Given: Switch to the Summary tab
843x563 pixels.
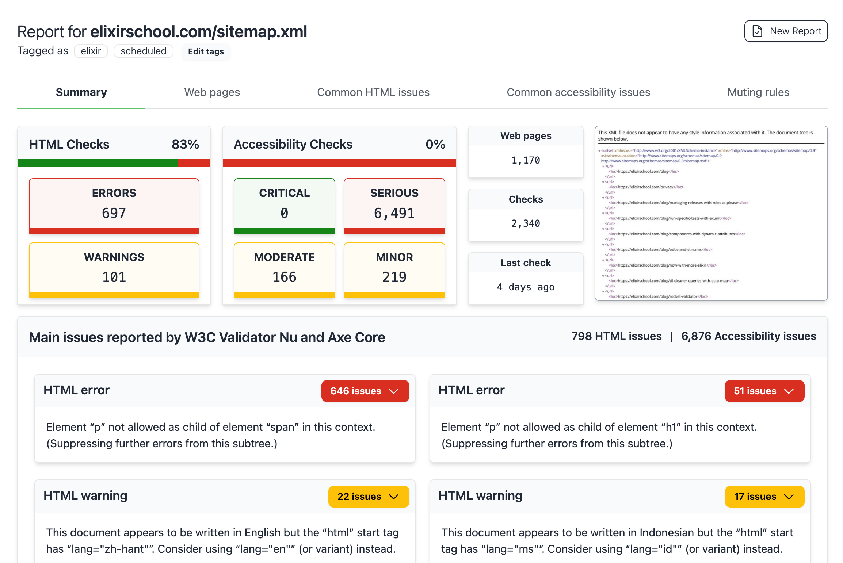Looking at the screenshot, I should 81,92.
